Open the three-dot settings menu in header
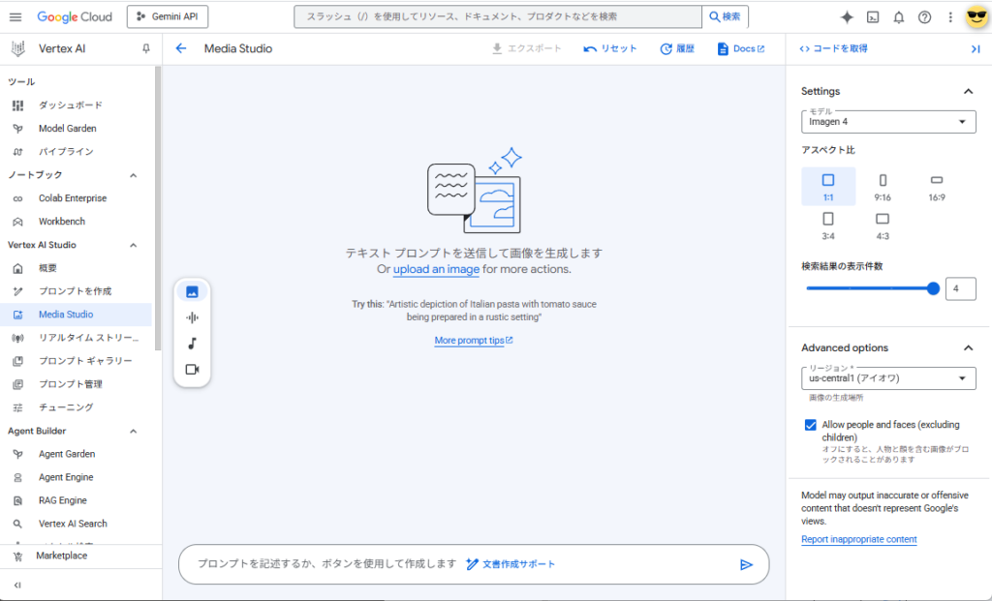The image size is (992, 601). click(949, 17)
